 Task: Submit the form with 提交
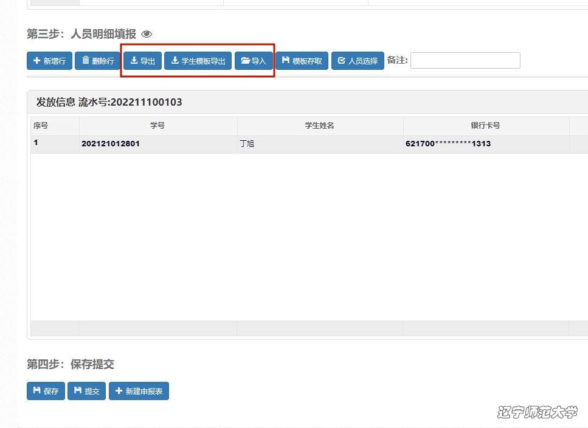[x=86, y=391]
